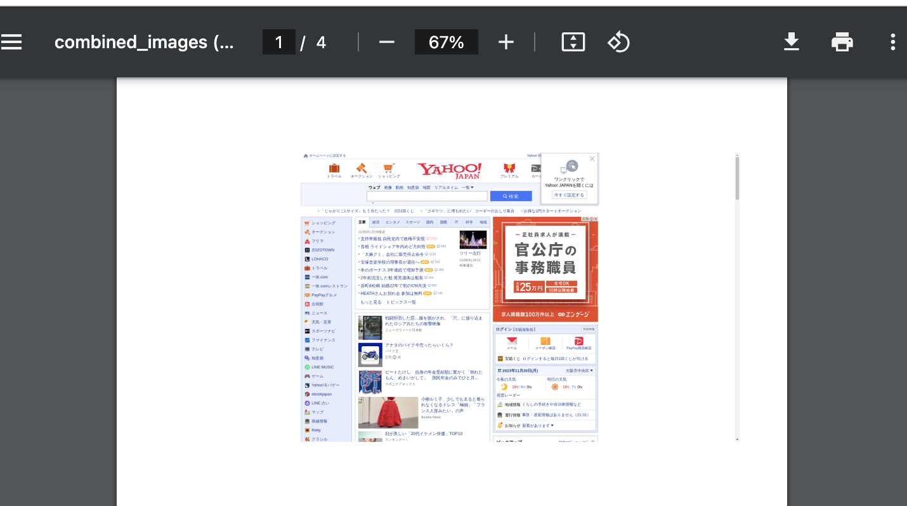The height and width of the screenshot is (506, 907).
Task: Click the オークション gavel icon in header
Action: tap(362, 168)
